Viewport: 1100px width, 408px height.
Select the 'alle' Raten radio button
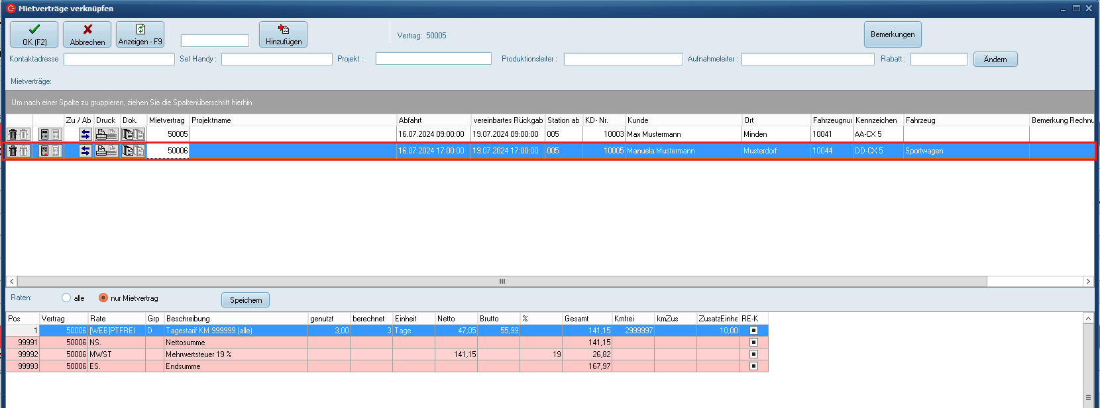[66, 298]
